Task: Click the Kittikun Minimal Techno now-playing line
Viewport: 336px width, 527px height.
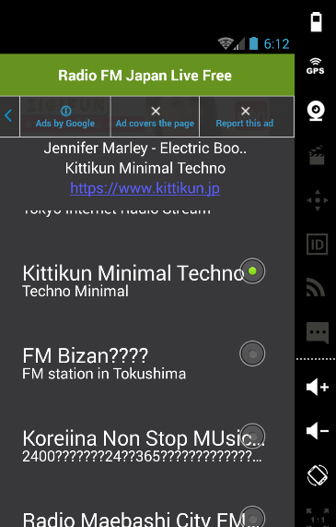Action: (x=145, y=168)
